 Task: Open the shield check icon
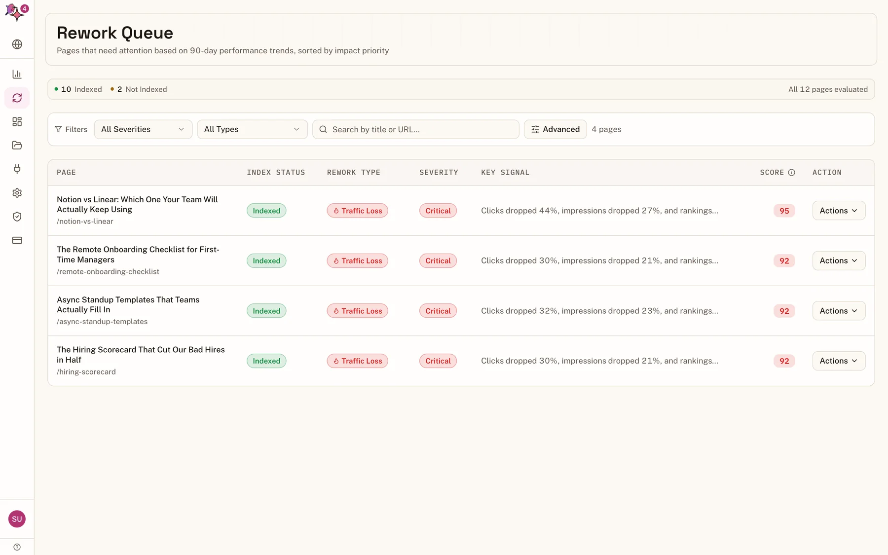[x=17, y=217]
